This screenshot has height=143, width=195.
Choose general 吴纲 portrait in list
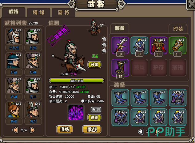click(14, 110)
